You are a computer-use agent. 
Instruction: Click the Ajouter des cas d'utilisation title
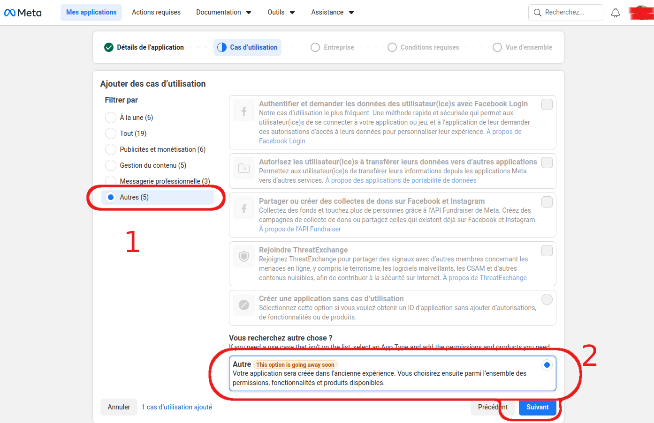[x=153, y=84]
